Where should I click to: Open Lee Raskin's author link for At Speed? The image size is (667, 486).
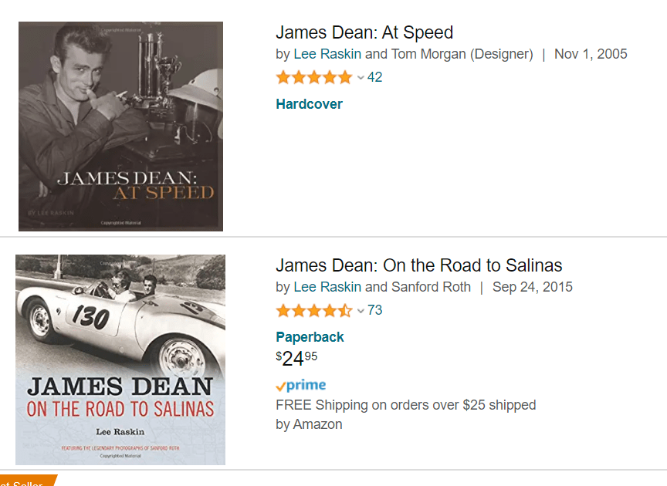327,54
